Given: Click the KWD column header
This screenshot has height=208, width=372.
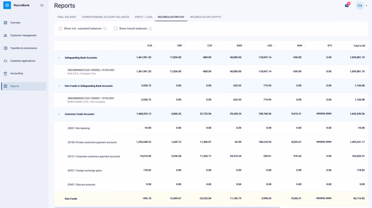Looking at the screenshot, I should click(239, 46).
